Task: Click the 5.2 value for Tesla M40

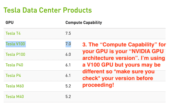Action: pyautogui.click(x=68, y=97)
